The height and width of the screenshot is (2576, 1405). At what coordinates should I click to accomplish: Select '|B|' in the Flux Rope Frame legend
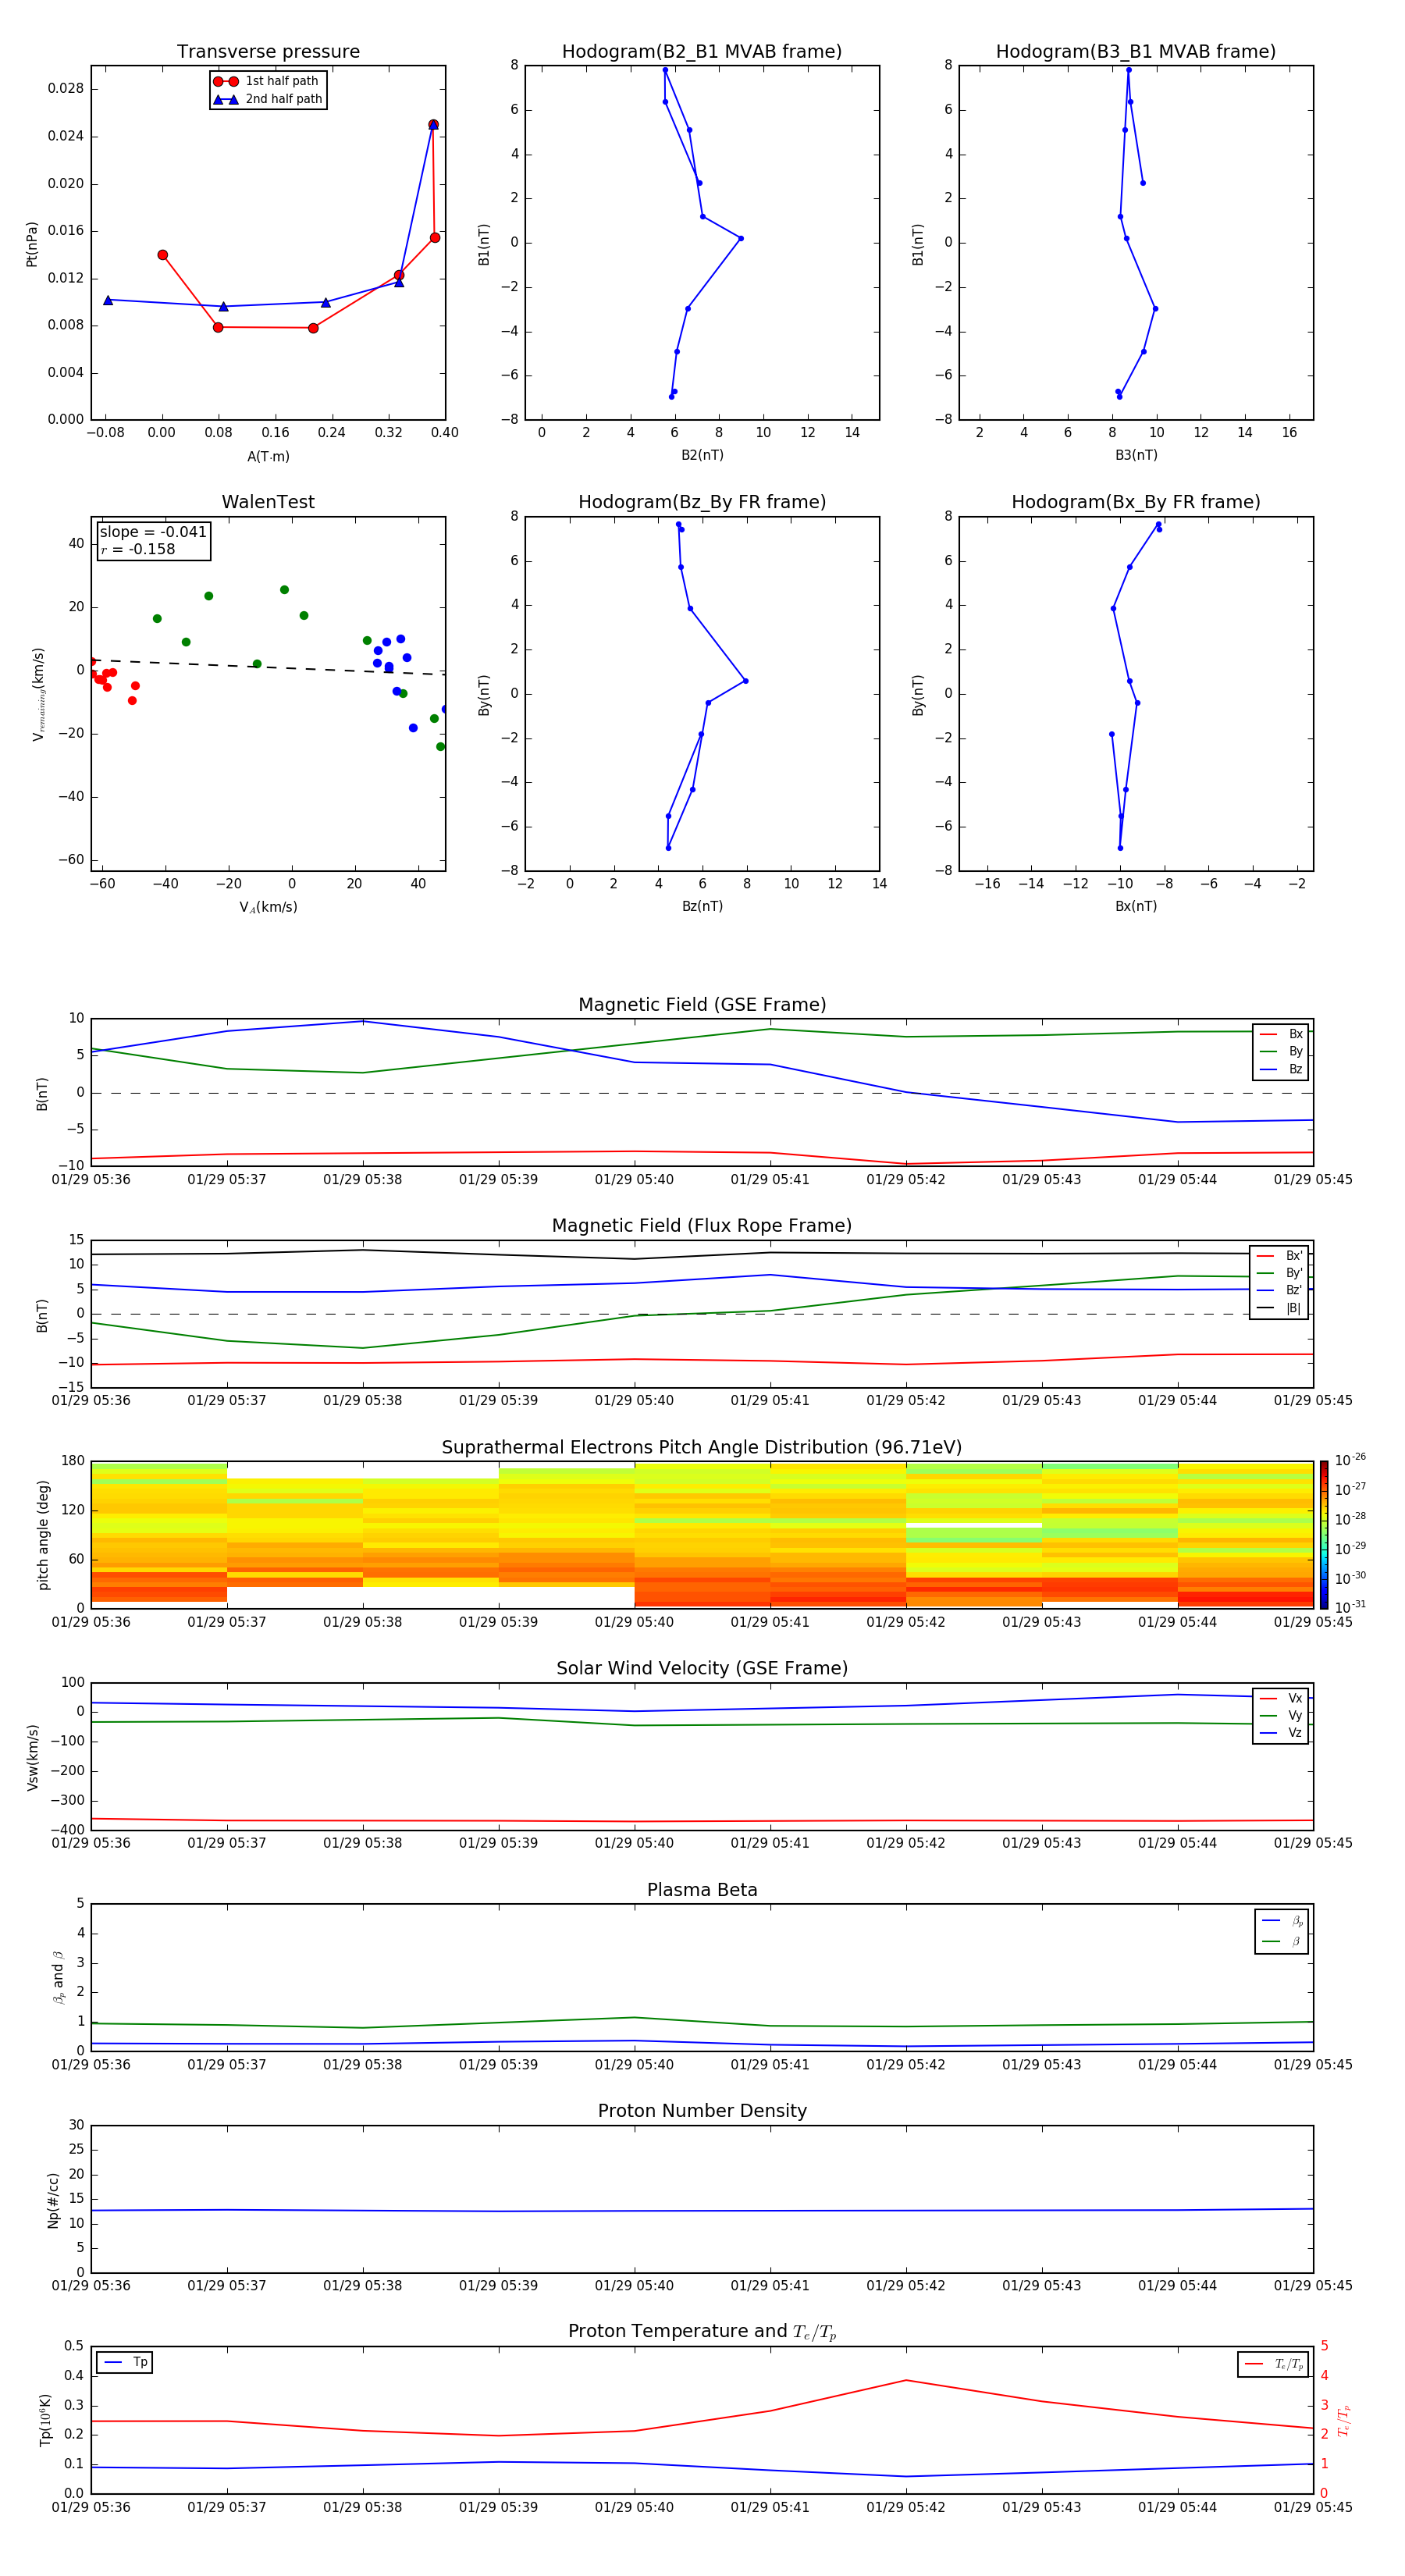click(x=1279, y=1308)
